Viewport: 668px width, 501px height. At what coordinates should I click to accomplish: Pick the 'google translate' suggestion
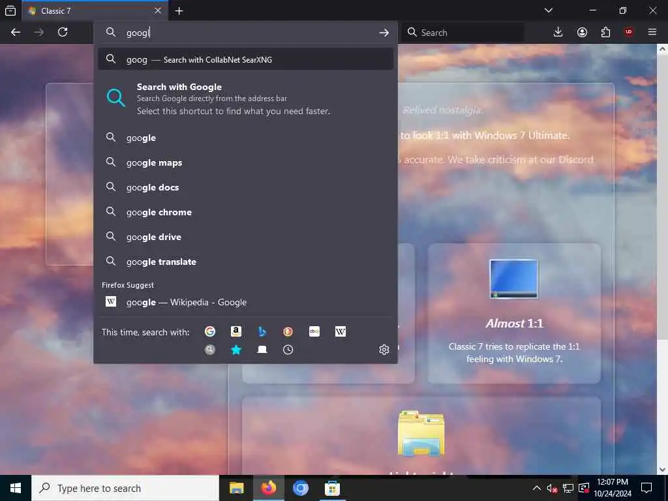pyautogui.click(x=245, y=261)
